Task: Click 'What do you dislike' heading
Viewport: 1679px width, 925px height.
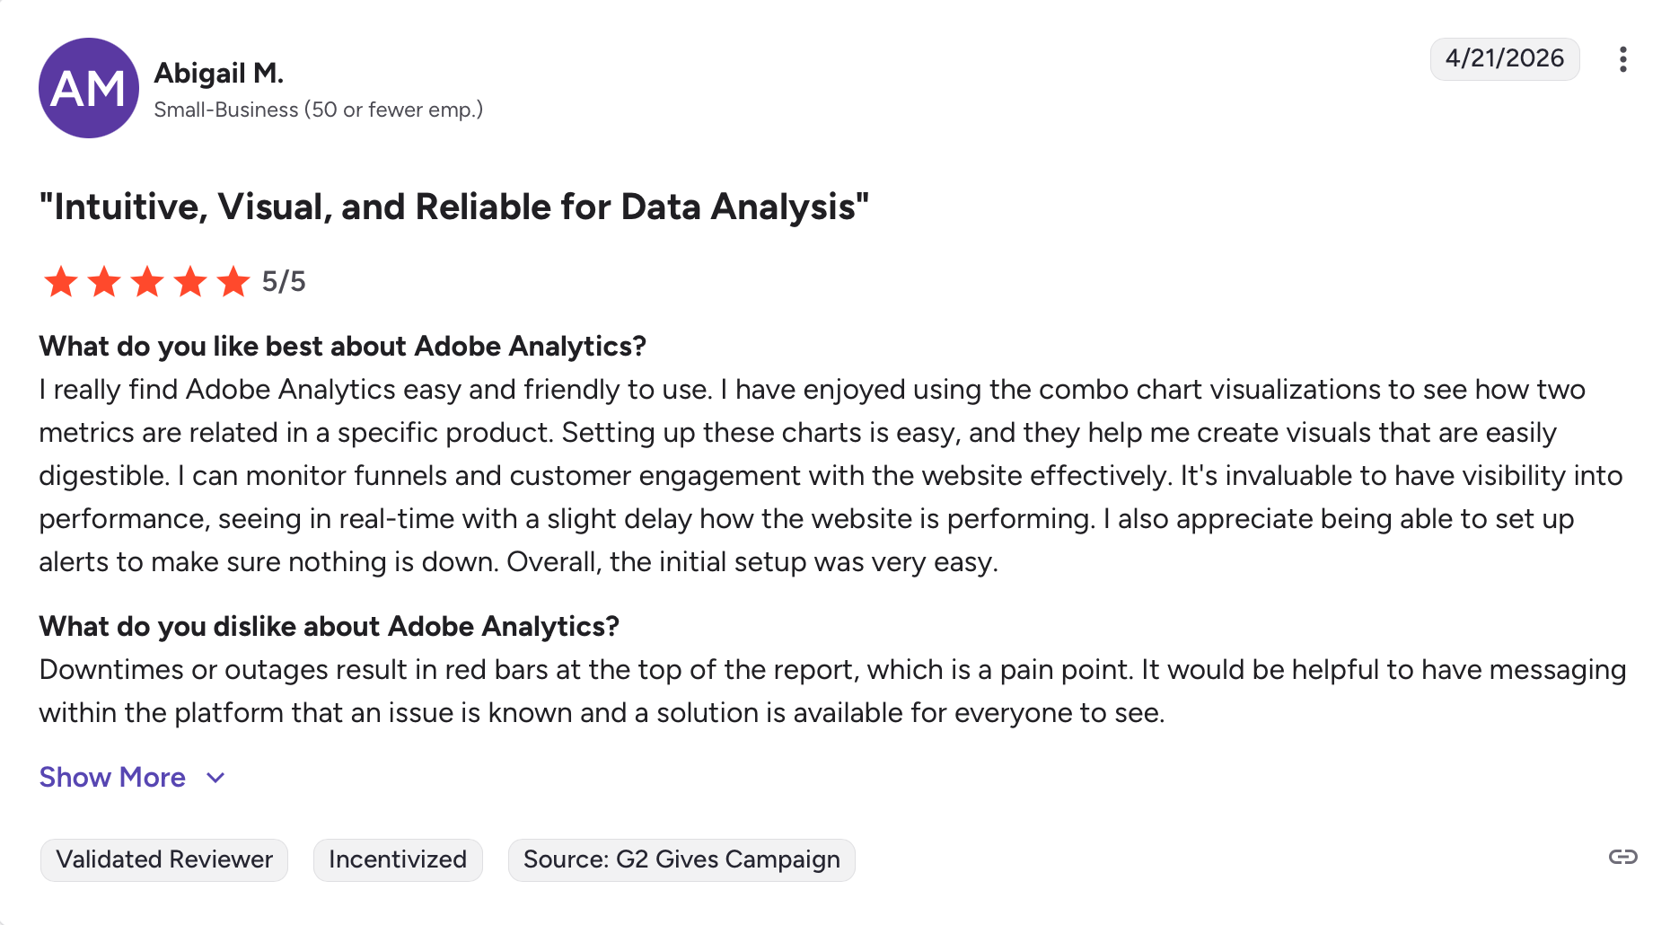Action: (x=329, y=626)
